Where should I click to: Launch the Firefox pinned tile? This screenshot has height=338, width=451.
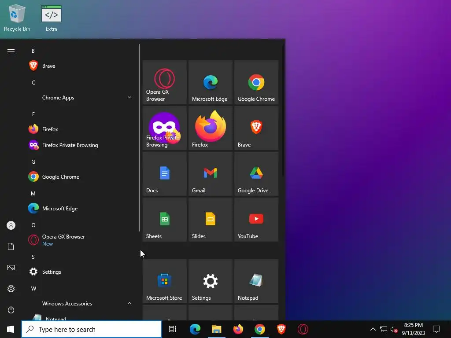click(210, 128)
